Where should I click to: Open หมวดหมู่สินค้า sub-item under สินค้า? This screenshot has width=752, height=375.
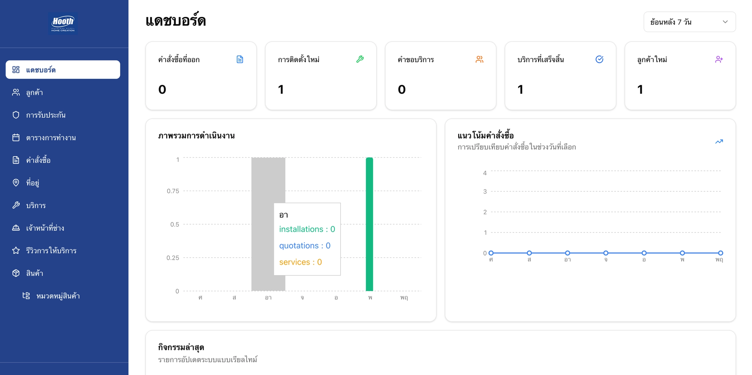coord(58,296)
